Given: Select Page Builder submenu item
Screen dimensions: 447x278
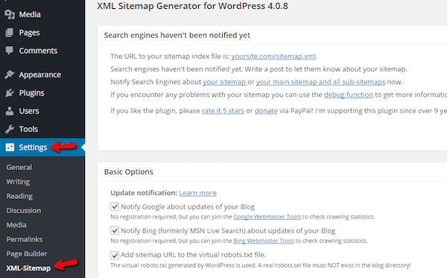Looking at the screenshot, I should click(x=27, y=253).
